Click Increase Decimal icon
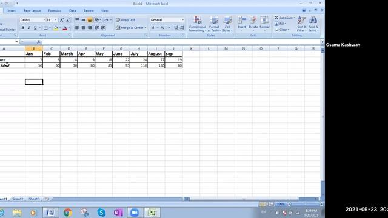Viewport: 388px width, 218px height. [176, 28]
